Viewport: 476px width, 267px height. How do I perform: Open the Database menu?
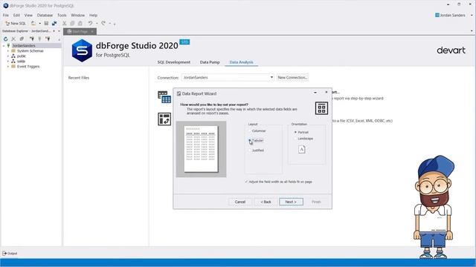tap(45, 15)
